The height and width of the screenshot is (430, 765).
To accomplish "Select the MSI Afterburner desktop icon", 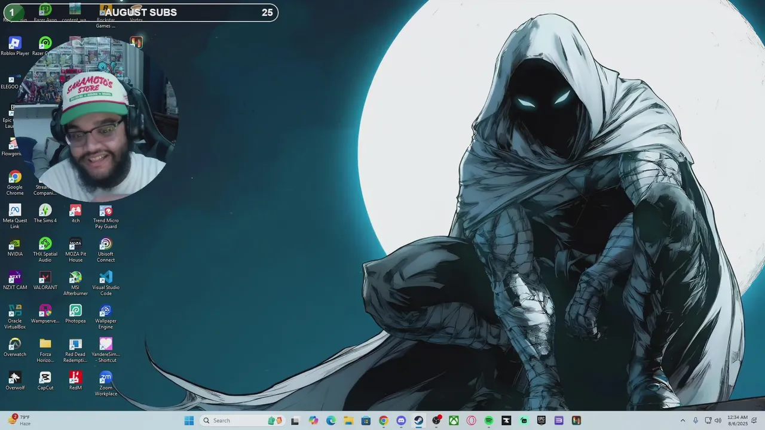I will click(75, 283).
